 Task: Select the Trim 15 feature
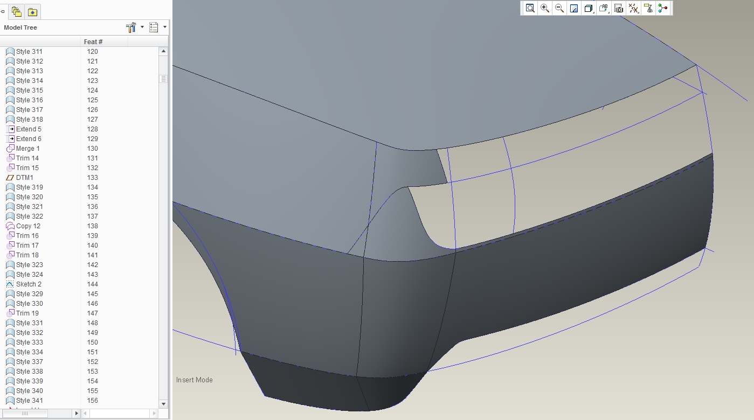tap(27, 168)
